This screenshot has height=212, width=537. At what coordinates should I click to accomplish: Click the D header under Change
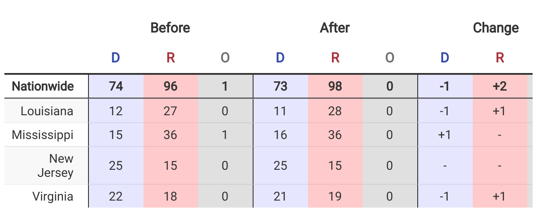point(445,58)
